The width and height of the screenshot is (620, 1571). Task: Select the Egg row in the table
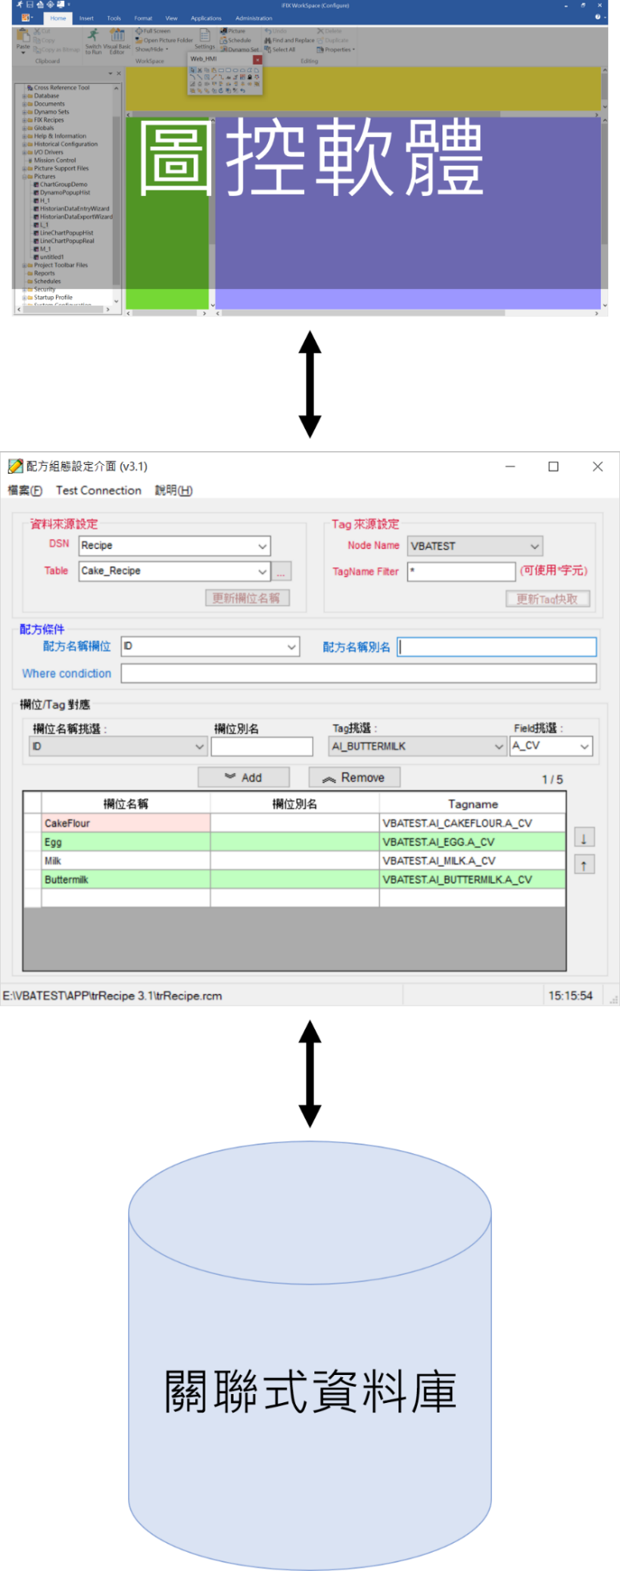pos(126,842)
